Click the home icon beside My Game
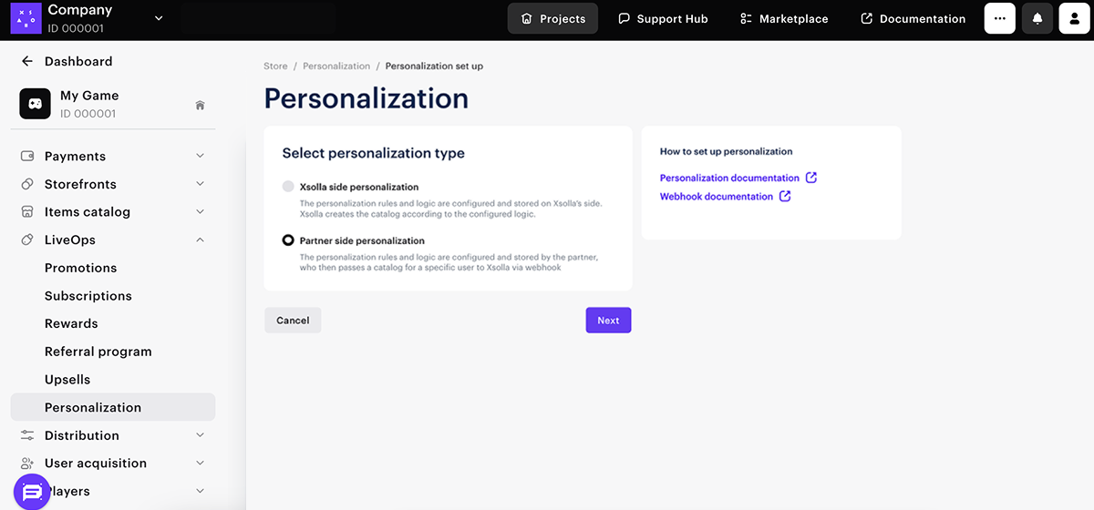The height and width of the screenshot is (510, 1094). click(x=200, y=105)
